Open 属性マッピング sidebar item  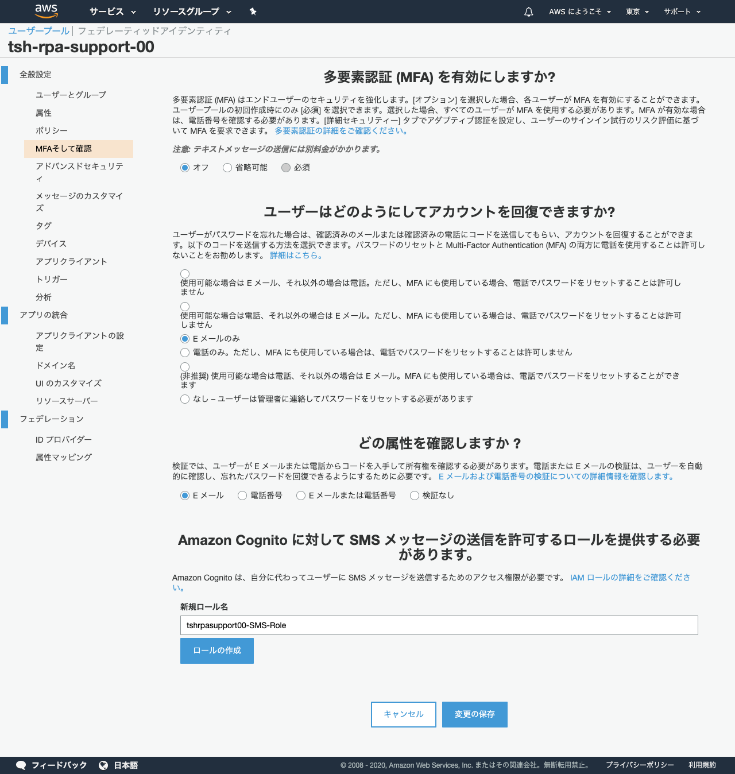point(64,457)
